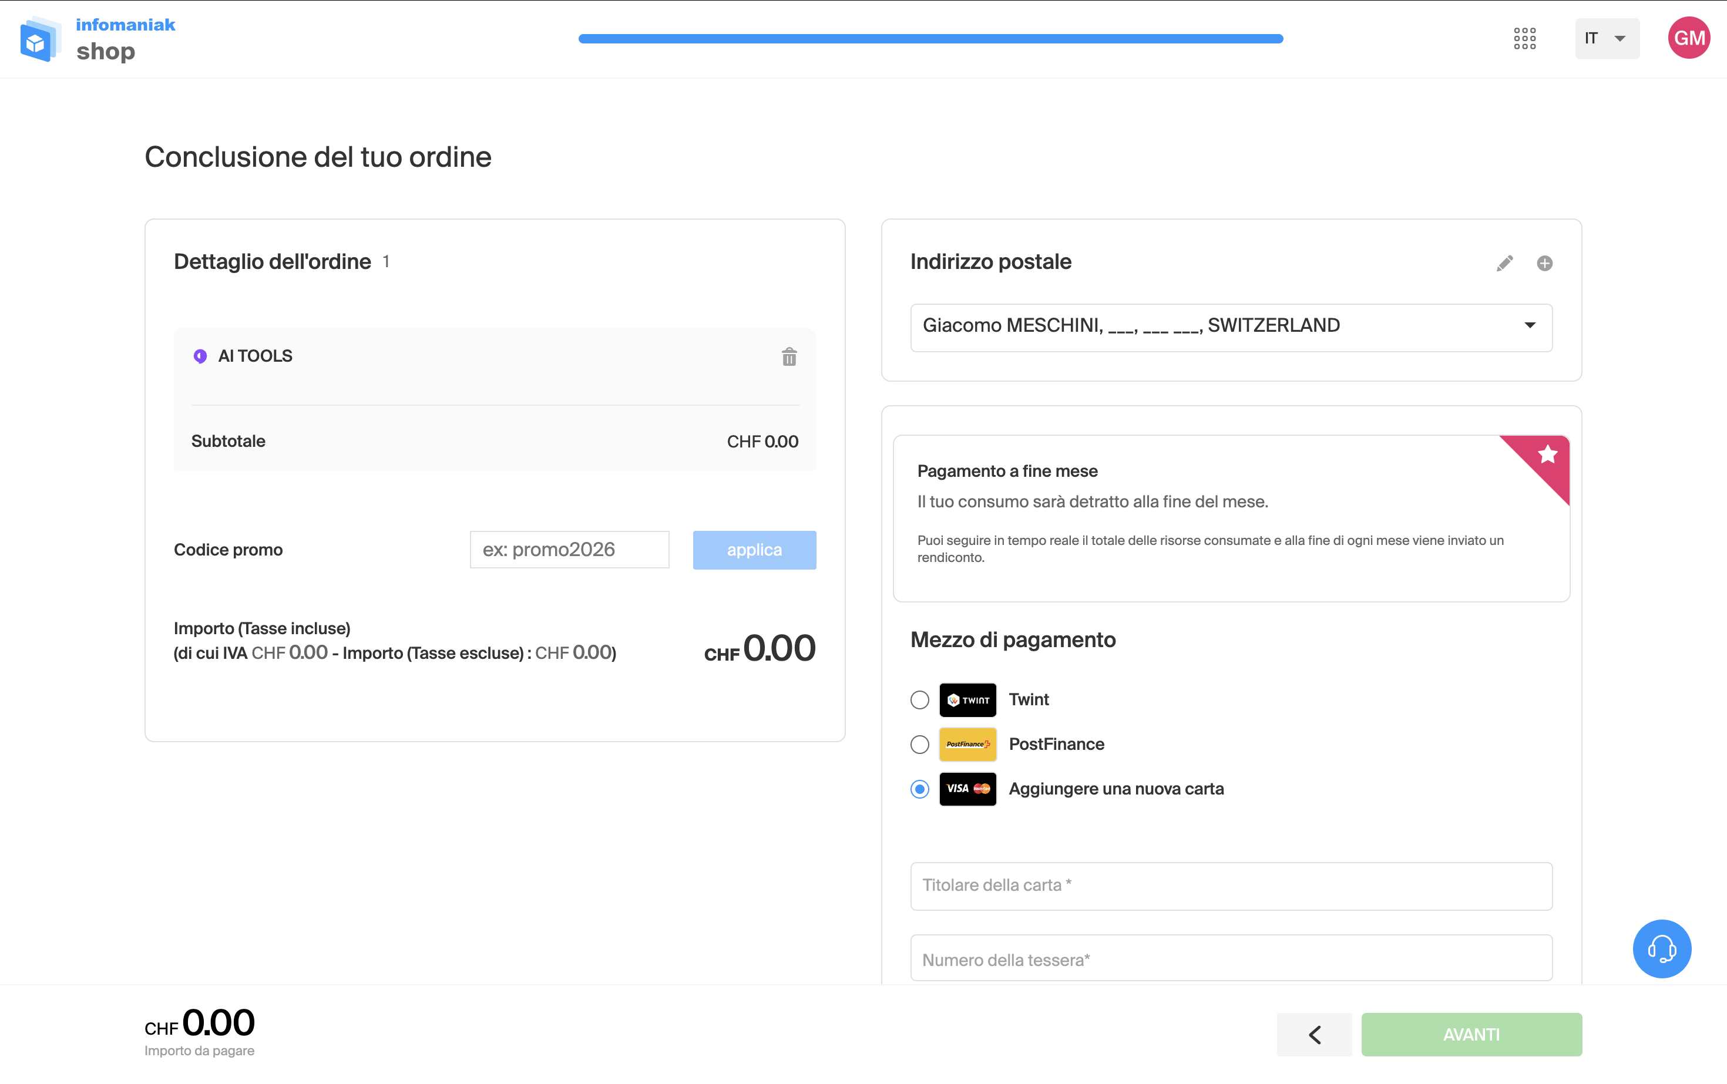
Task: Click the purple AI TOOLS product icon
Action: pos(200,356)
